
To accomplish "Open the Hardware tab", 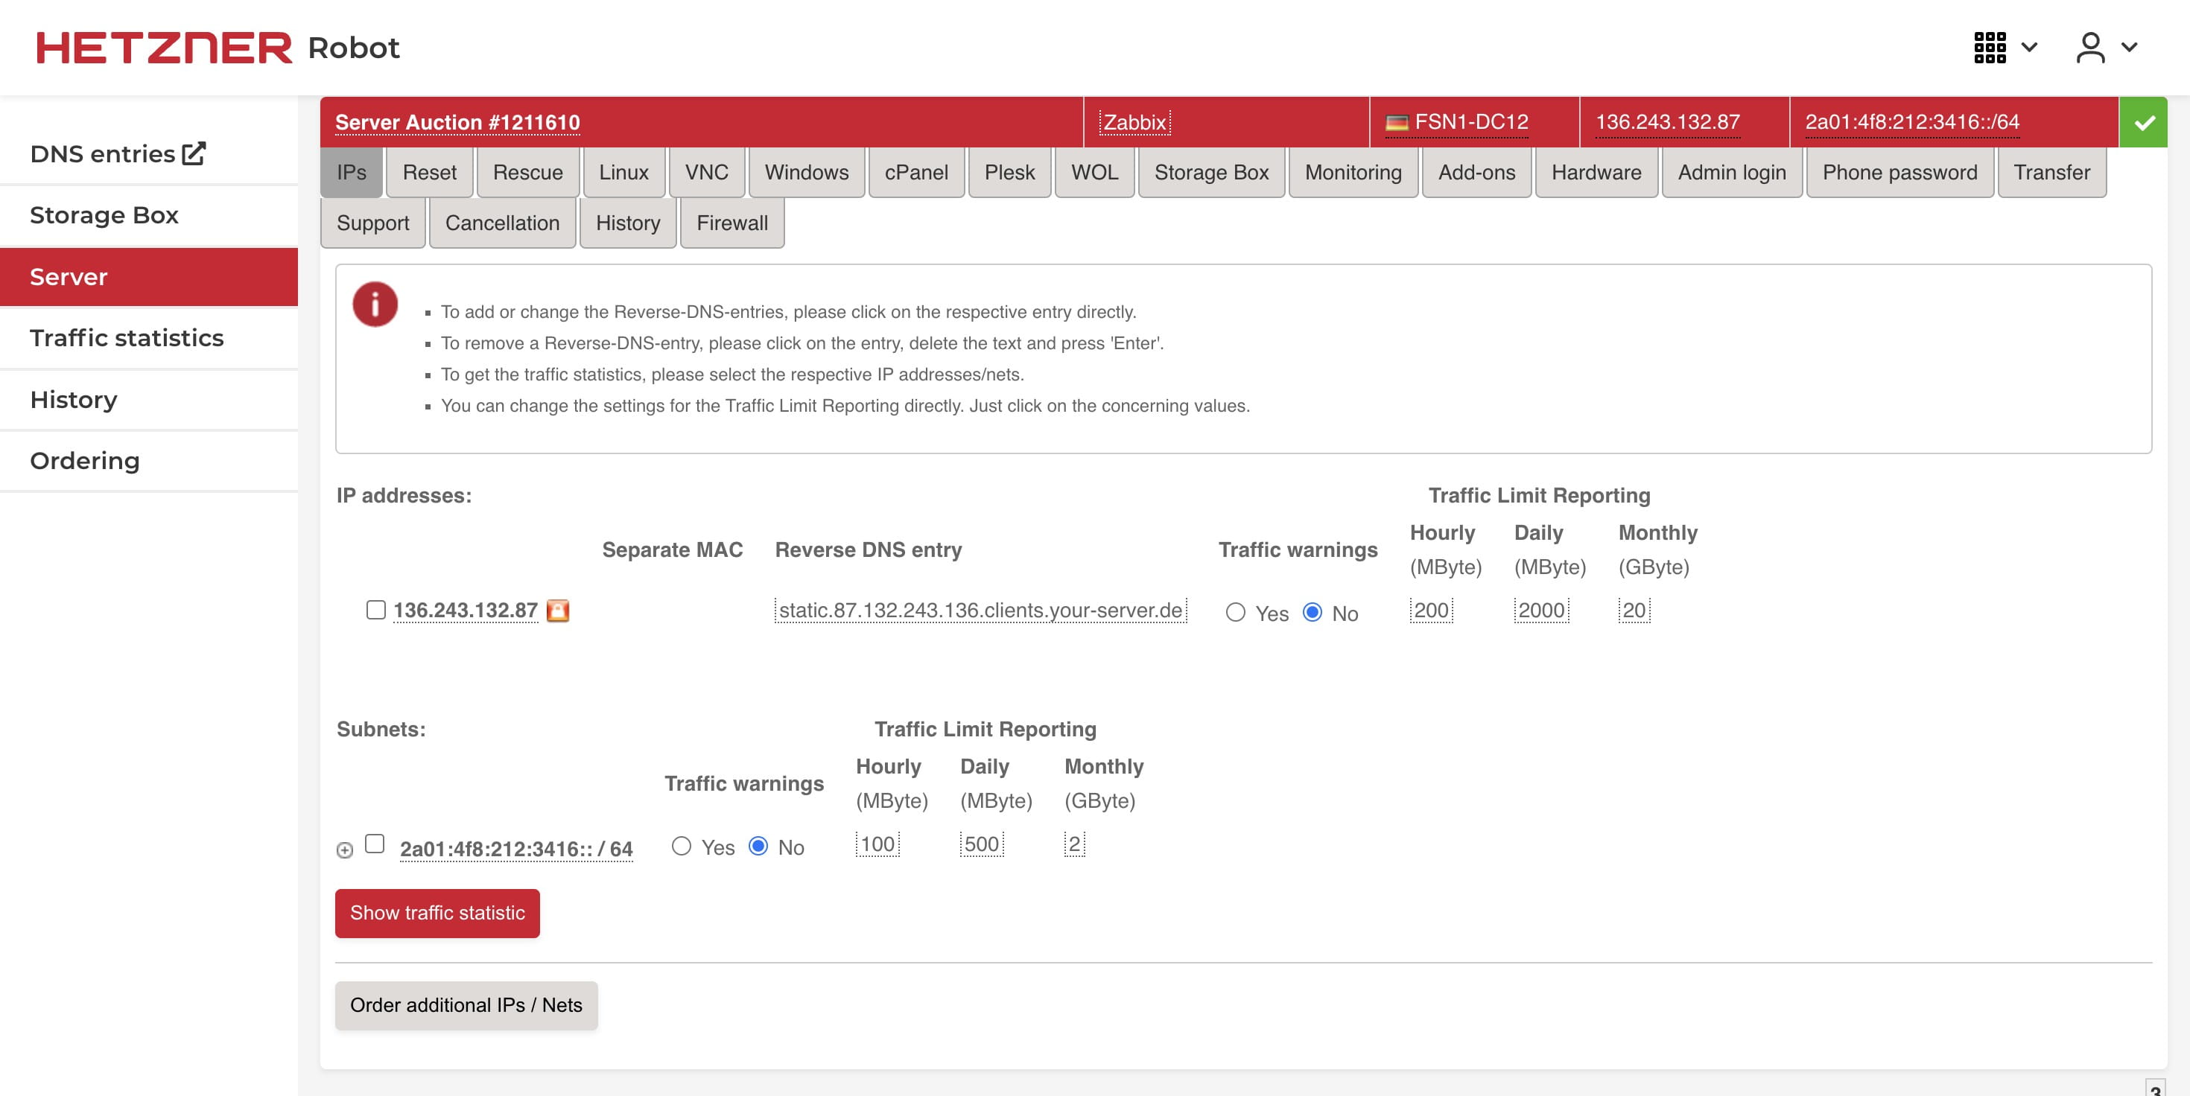I will [x=1596, y=173].
